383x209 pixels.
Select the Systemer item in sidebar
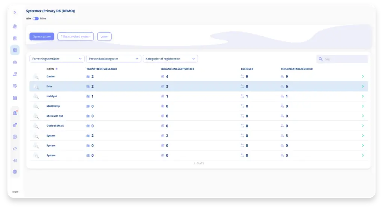coord(15,50)
